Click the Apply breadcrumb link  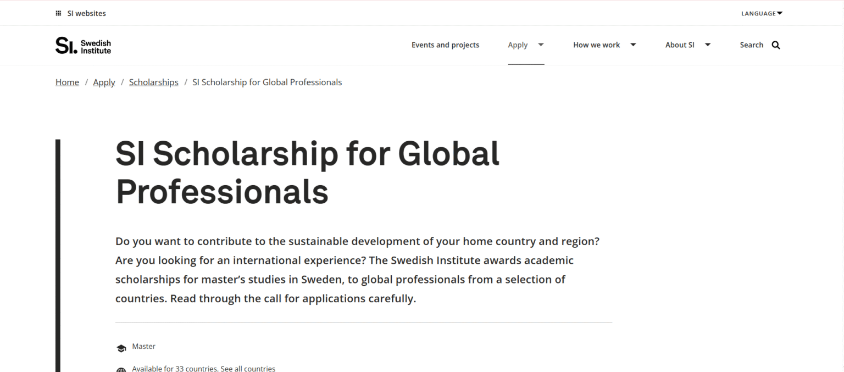[104, 82]
